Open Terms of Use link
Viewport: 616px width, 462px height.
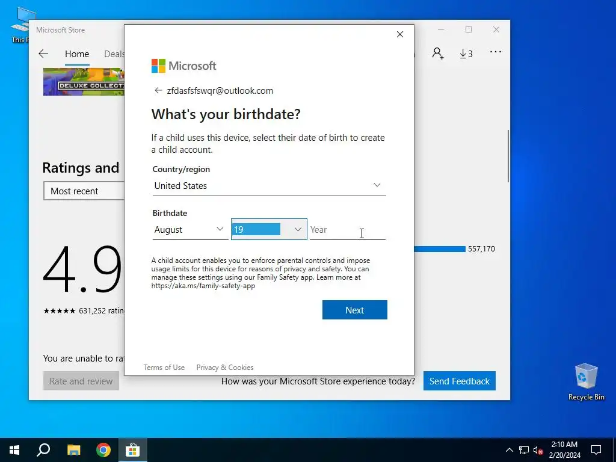[164, 368]
